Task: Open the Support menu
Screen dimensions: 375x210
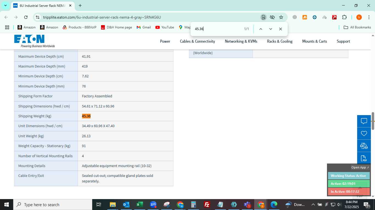Action: click(343, 41)
